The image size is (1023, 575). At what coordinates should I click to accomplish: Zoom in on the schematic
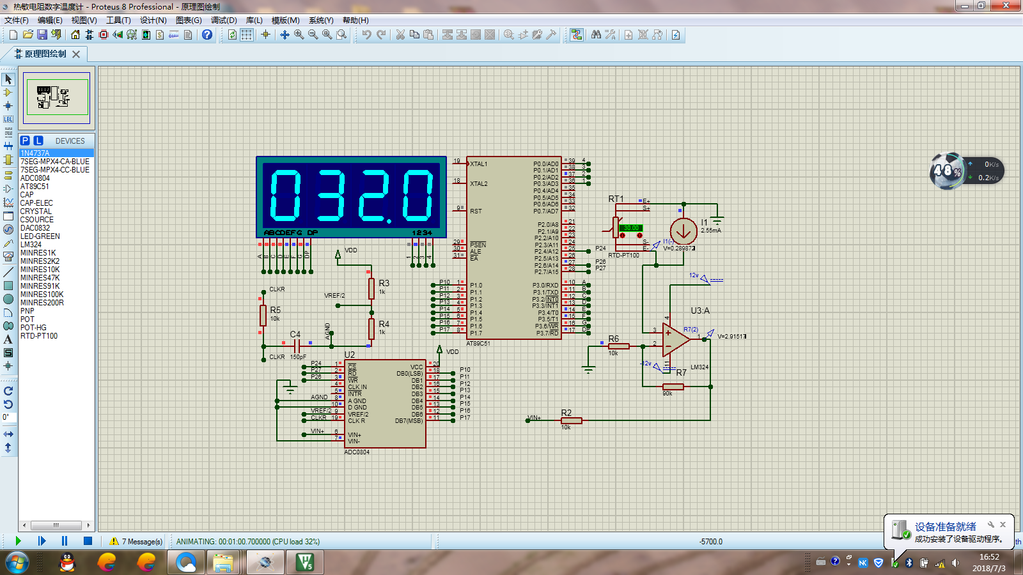tap(299, 34)
